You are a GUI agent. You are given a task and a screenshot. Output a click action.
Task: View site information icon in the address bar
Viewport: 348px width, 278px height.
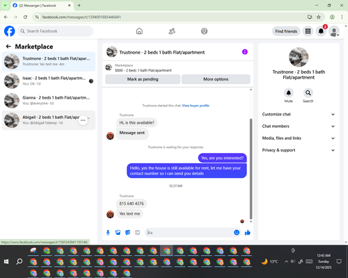(x=37, y=17)
